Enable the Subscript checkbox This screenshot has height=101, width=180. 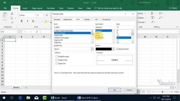57,63
